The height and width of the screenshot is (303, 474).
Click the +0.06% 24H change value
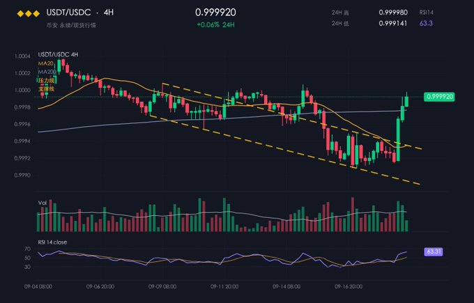coord(215,25)
